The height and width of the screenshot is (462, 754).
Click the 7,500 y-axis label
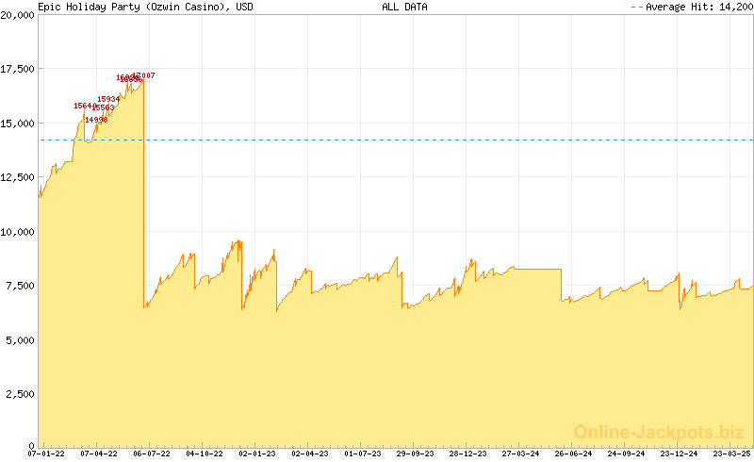coord(21,286)
